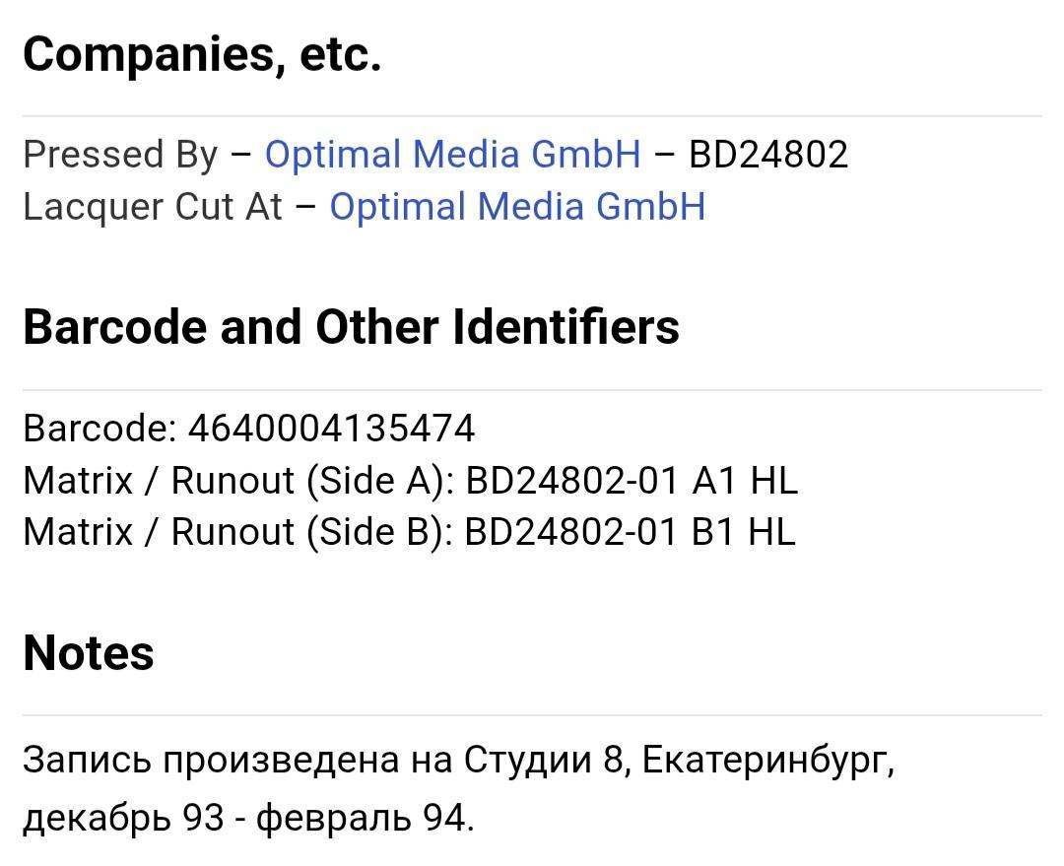Open Optimal Media GmbH link in Pressed By row
The image size is (1064, 866).
[452, 154]
